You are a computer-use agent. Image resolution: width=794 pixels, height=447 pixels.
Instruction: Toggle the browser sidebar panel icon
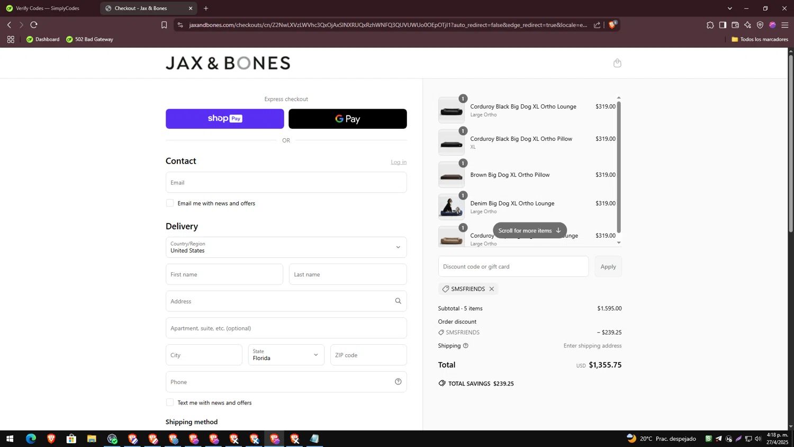[723, 25]
